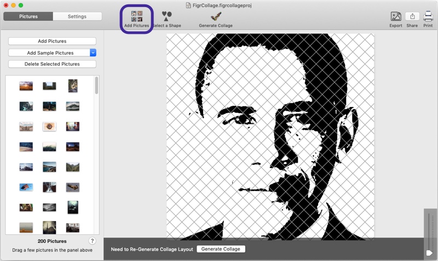The image size is (438, 261).
Task: Select the American flag thumbnail
Action: click(26, 187)
